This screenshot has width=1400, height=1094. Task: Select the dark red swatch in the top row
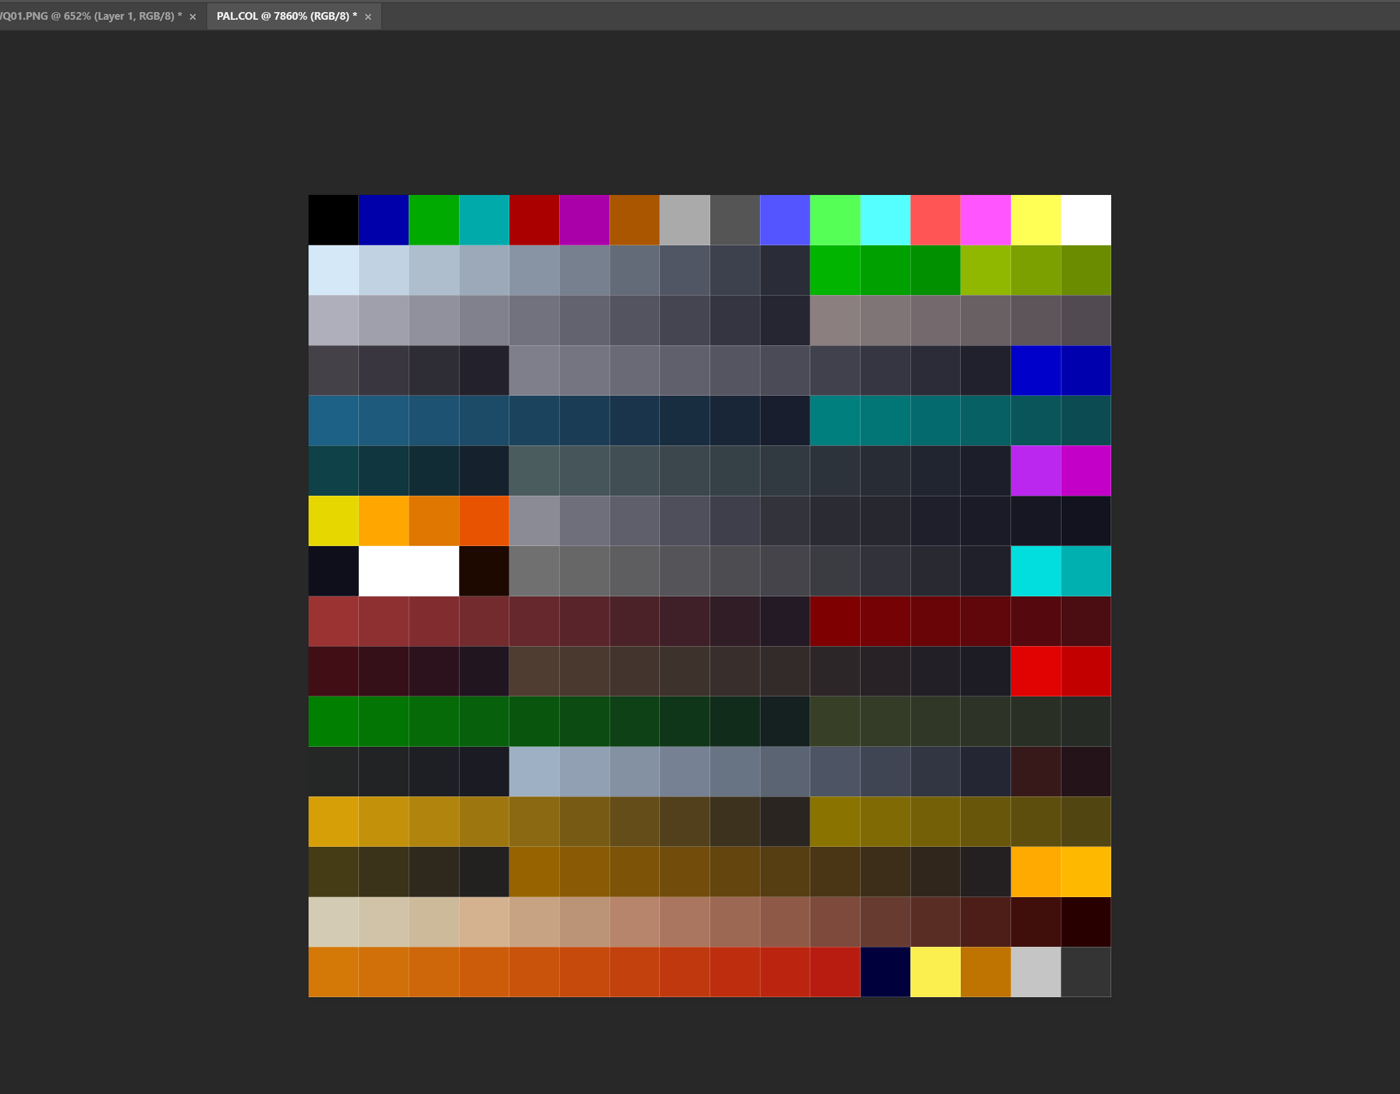pyautogui.click(x=534, y=219)
